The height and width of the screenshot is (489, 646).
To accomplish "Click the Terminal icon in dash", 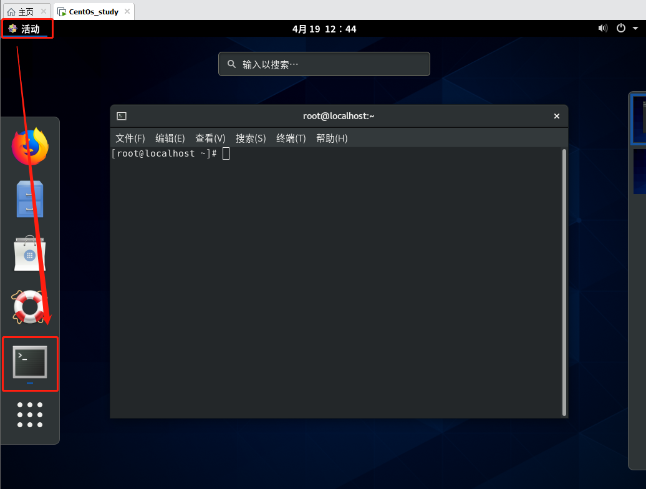I will (30, 362).
